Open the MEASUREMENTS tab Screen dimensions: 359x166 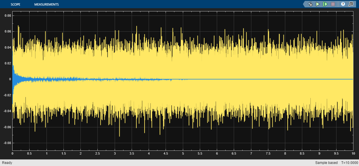tap(46, 4)
